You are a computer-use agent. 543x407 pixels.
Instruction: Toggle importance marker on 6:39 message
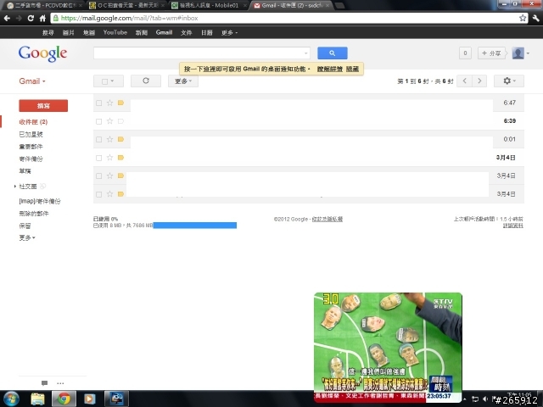[x=120, y=121]
